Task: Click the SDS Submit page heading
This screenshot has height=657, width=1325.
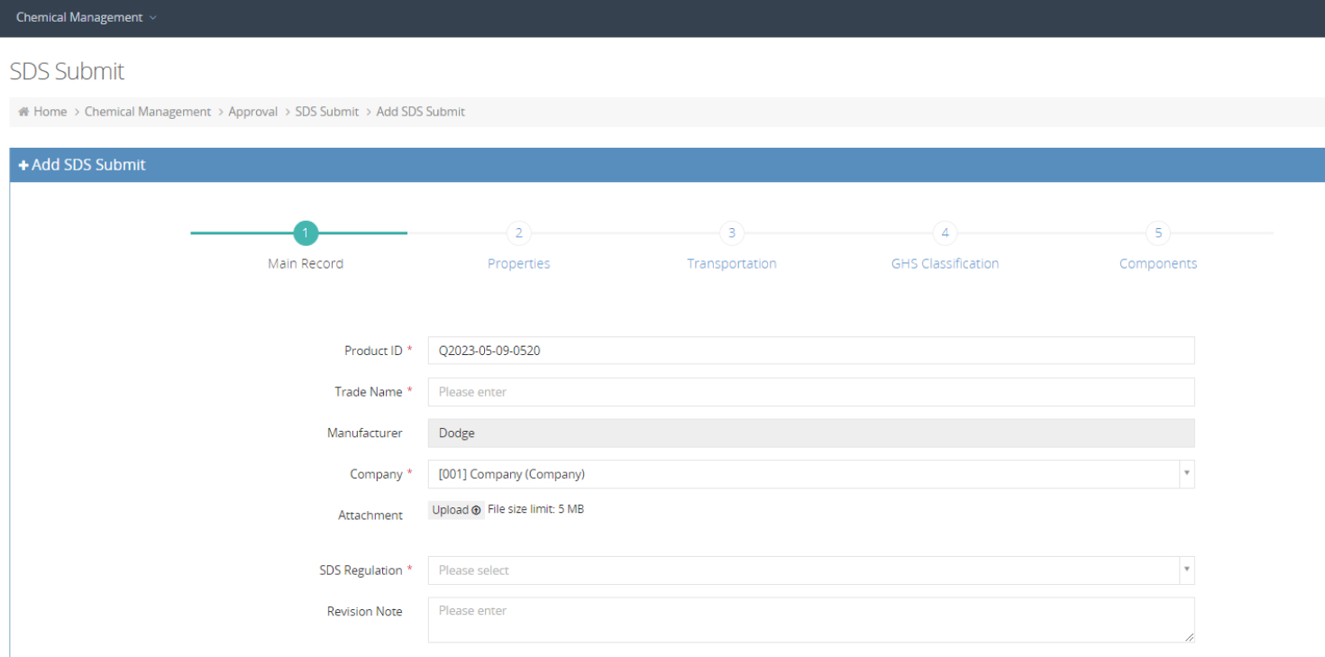Action: 67,71
